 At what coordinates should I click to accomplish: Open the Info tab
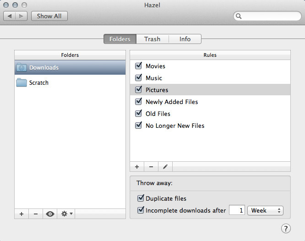185,39
